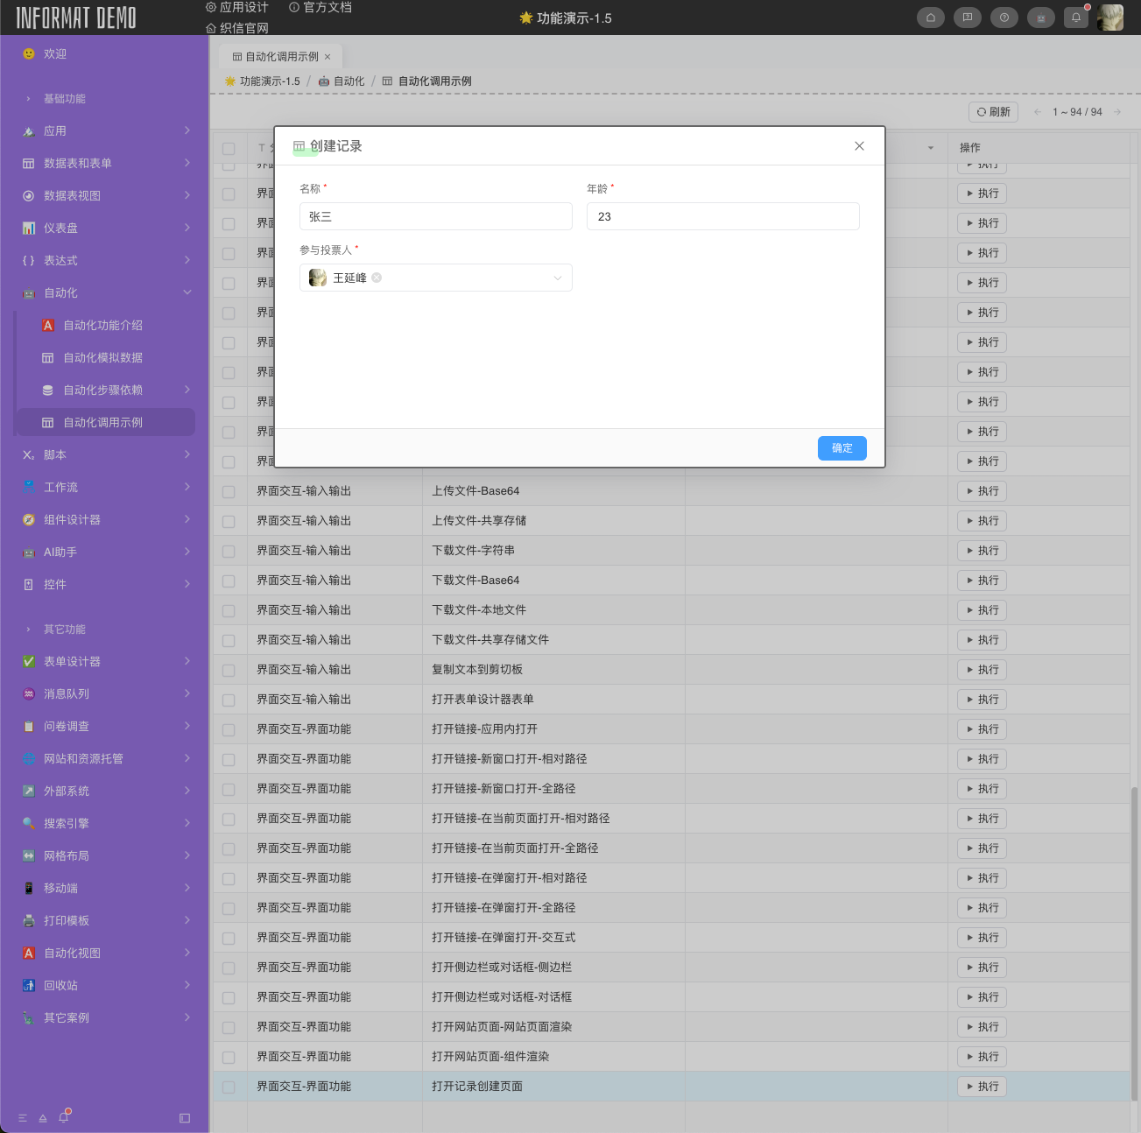Open the 参与投票人 dropdown arrow

(558, 278)
